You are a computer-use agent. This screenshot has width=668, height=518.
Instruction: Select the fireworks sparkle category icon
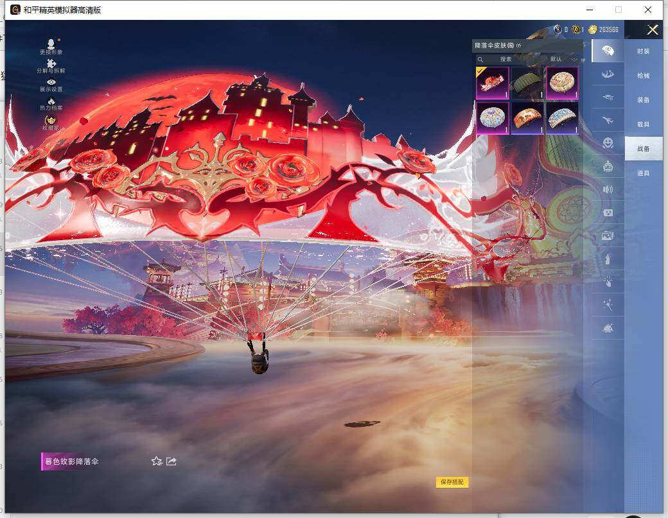[608, 305]
